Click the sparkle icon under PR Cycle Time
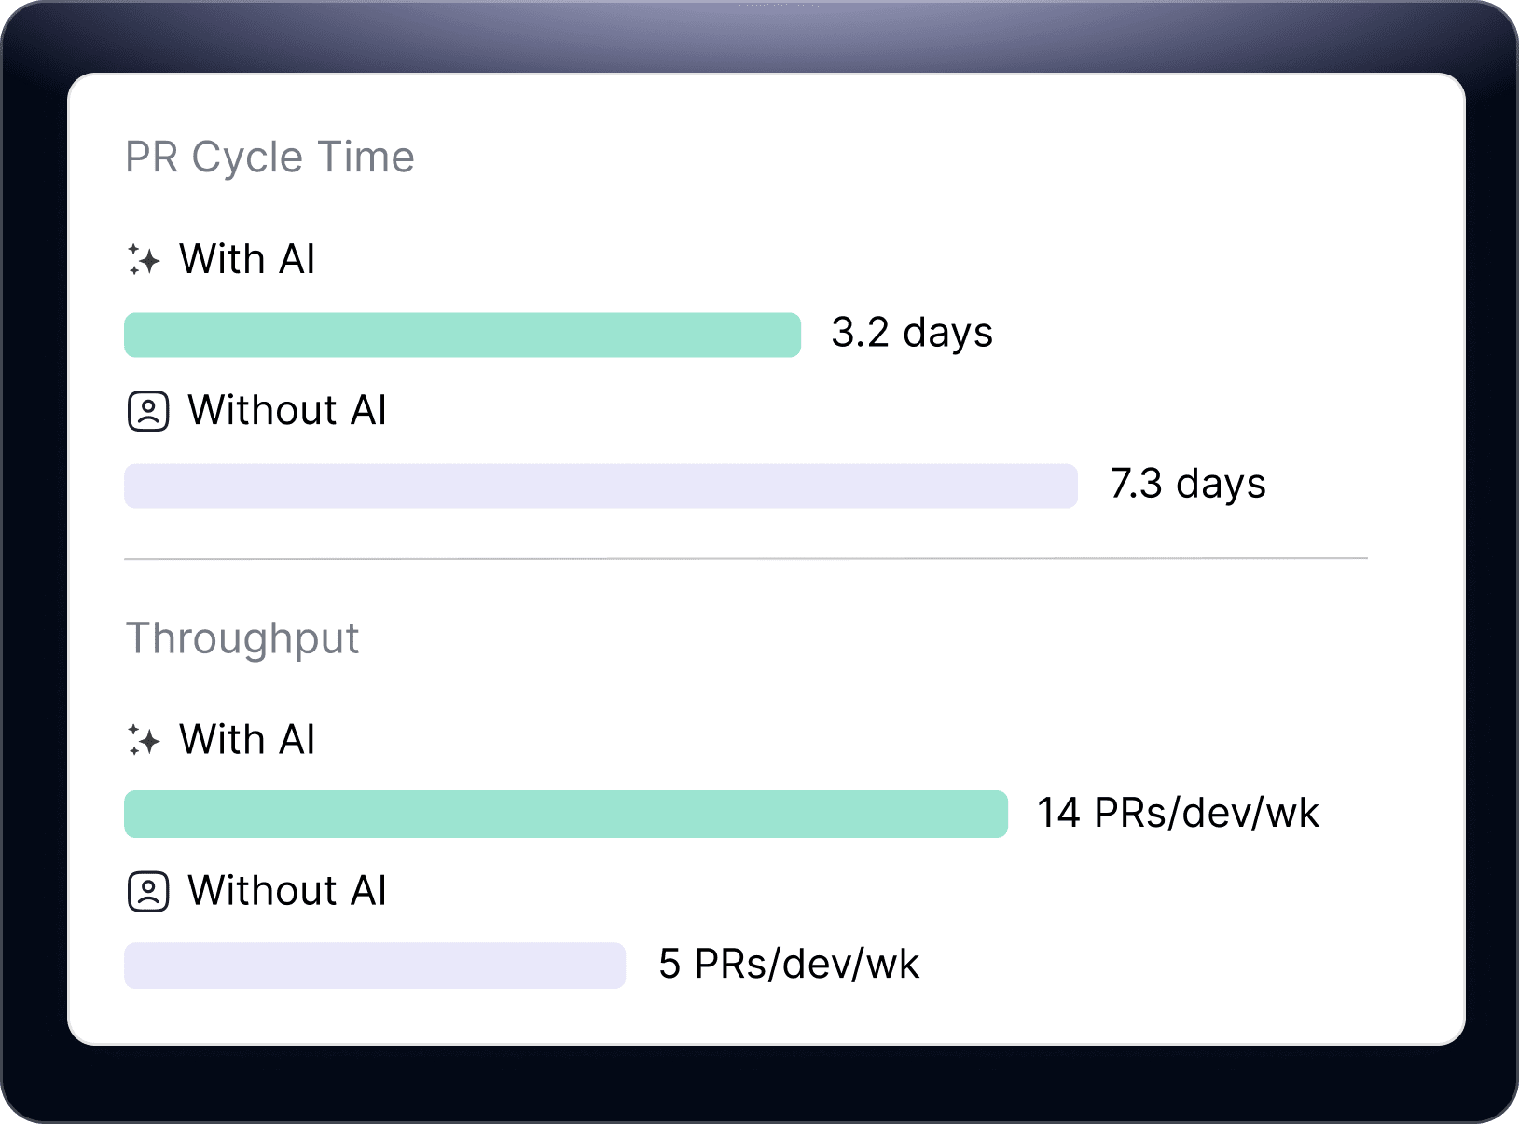Screen dimensions: 1519x1124 [144, 260]
